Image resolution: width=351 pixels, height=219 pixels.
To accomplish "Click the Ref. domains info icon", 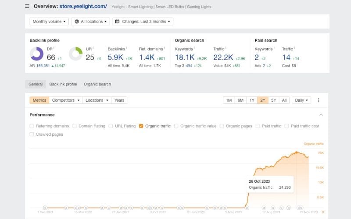I will 164,48.
